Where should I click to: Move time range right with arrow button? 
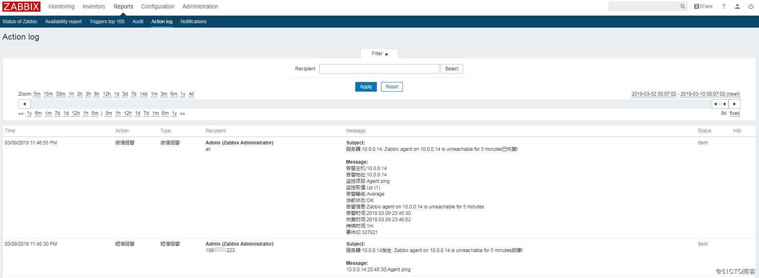735,104
